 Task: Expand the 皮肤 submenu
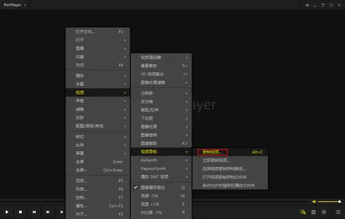[98, 118]
